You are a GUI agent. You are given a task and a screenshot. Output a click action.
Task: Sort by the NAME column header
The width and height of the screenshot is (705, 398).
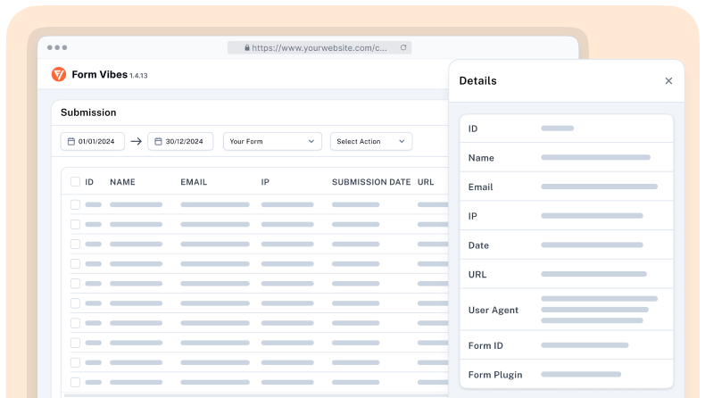coord(122,182)
